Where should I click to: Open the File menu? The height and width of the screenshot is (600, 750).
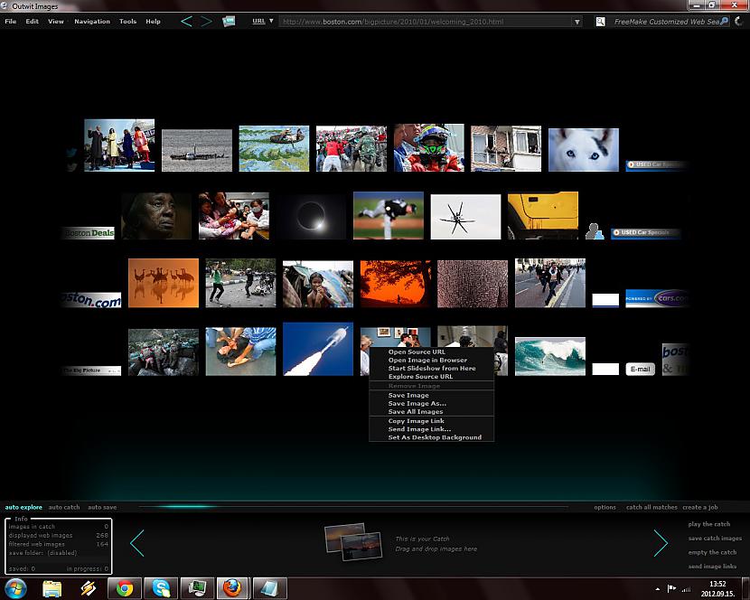coord(11,21)
